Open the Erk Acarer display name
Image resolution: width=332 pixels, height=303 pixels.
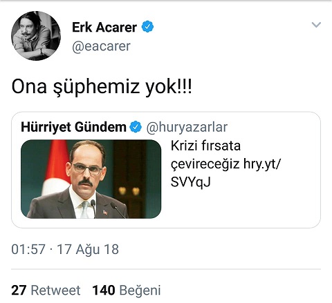pyautogui.click(x=104, y=27)
